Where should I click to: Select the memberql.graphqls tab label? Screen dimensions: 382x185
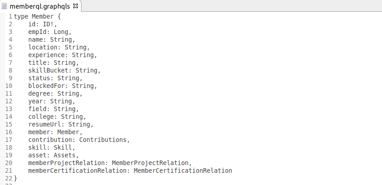point(40,7)
